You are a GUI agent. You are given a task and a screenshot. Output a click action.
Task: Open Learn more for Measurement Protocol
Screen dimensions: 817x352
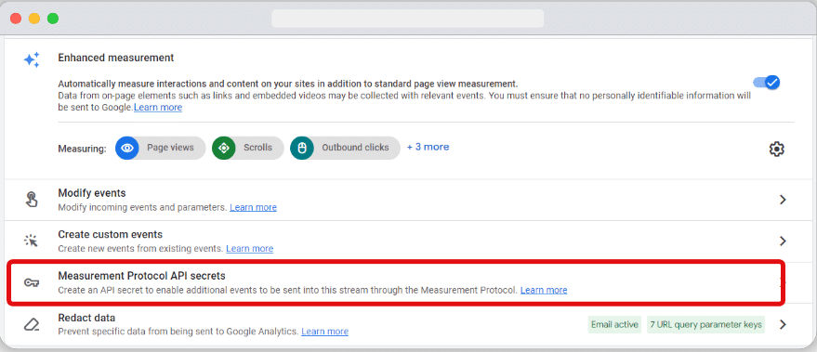[544, 290]
